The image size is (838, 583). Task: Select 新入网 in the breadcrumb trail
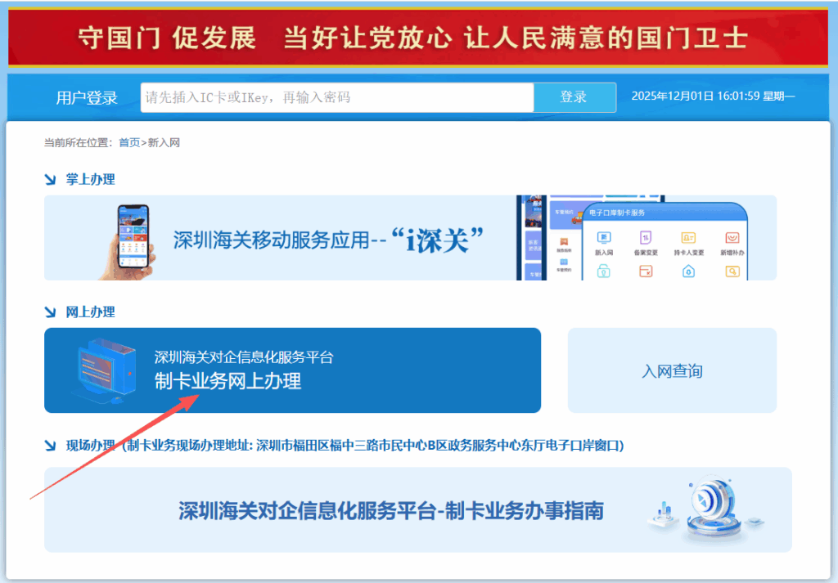(x=164, y=142)
